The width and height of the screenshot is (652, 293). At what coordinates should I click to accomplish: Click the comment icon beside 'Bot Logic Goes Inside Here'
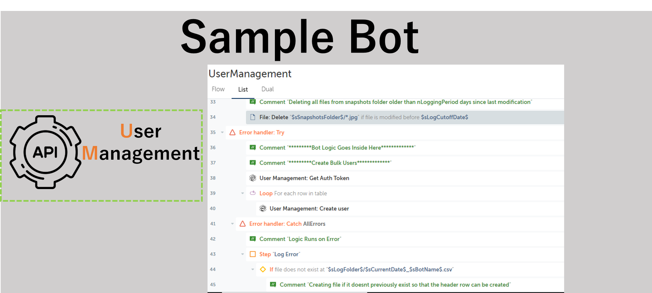click(x=253, y=147)
